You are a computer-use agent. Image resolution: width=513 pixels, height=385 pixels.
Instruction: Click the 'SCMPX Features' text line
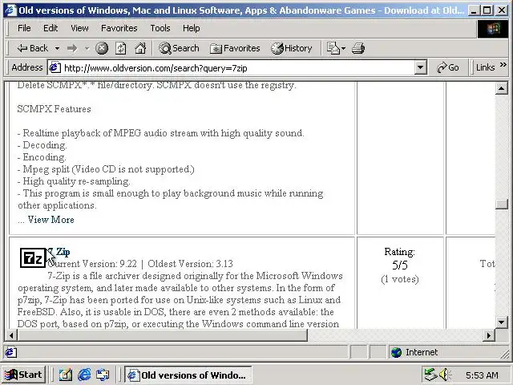[x=54, y=109]
